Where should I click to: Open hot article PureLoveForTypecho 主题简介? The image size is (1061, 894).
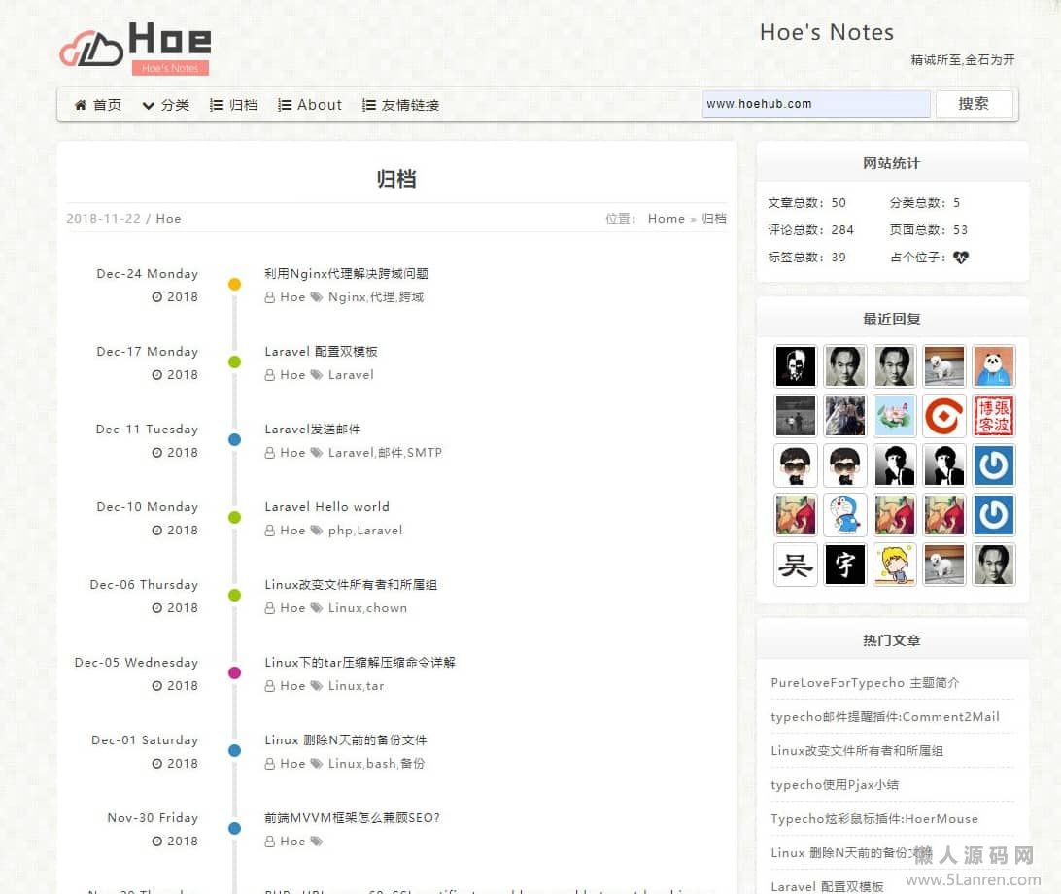pos(865,683)
